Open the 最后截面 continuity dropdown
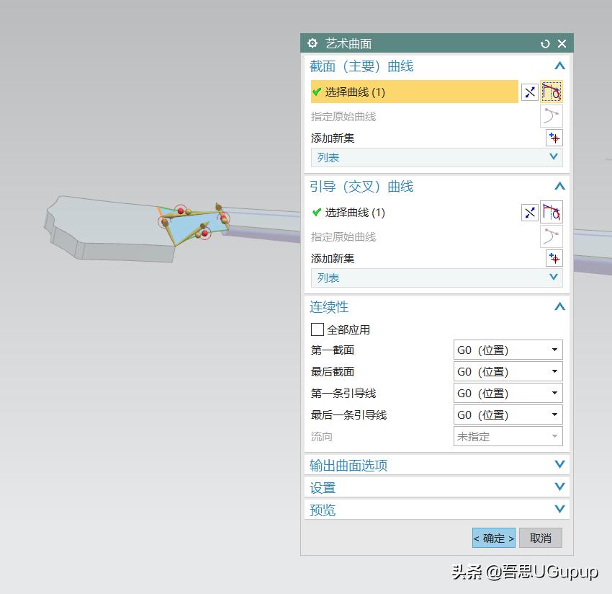612x594 pixels. click(x=554, y=371)
